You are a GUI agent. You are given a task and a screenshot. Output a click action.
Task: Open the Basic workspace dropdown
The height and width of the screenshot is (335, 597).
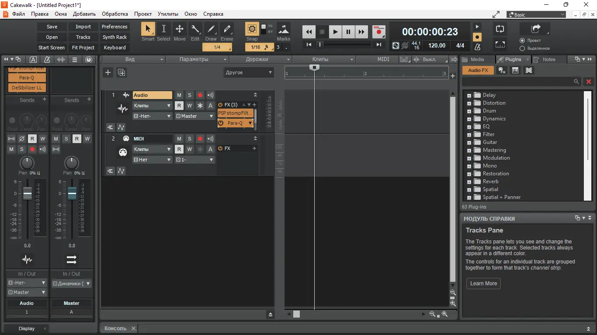[x=536, y=14]
